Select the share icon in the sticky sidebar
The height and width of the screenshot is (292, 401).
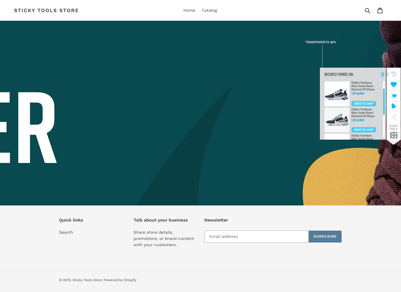tap(393, 117)
